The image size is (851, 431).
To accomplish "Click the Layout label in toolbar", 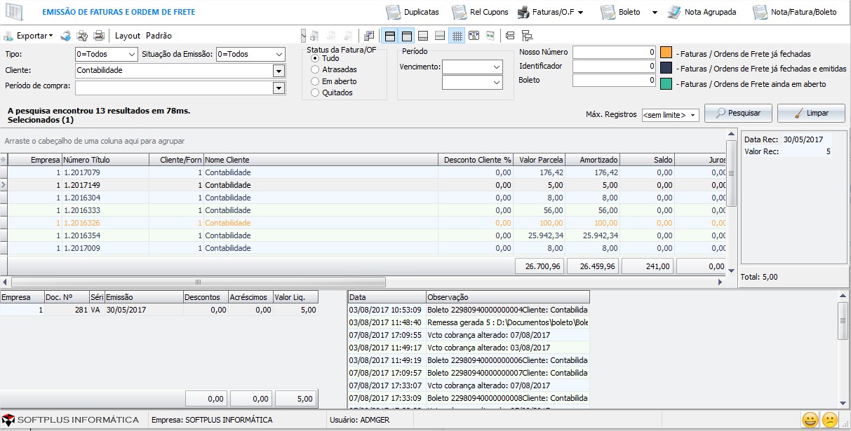I will 128,36.
